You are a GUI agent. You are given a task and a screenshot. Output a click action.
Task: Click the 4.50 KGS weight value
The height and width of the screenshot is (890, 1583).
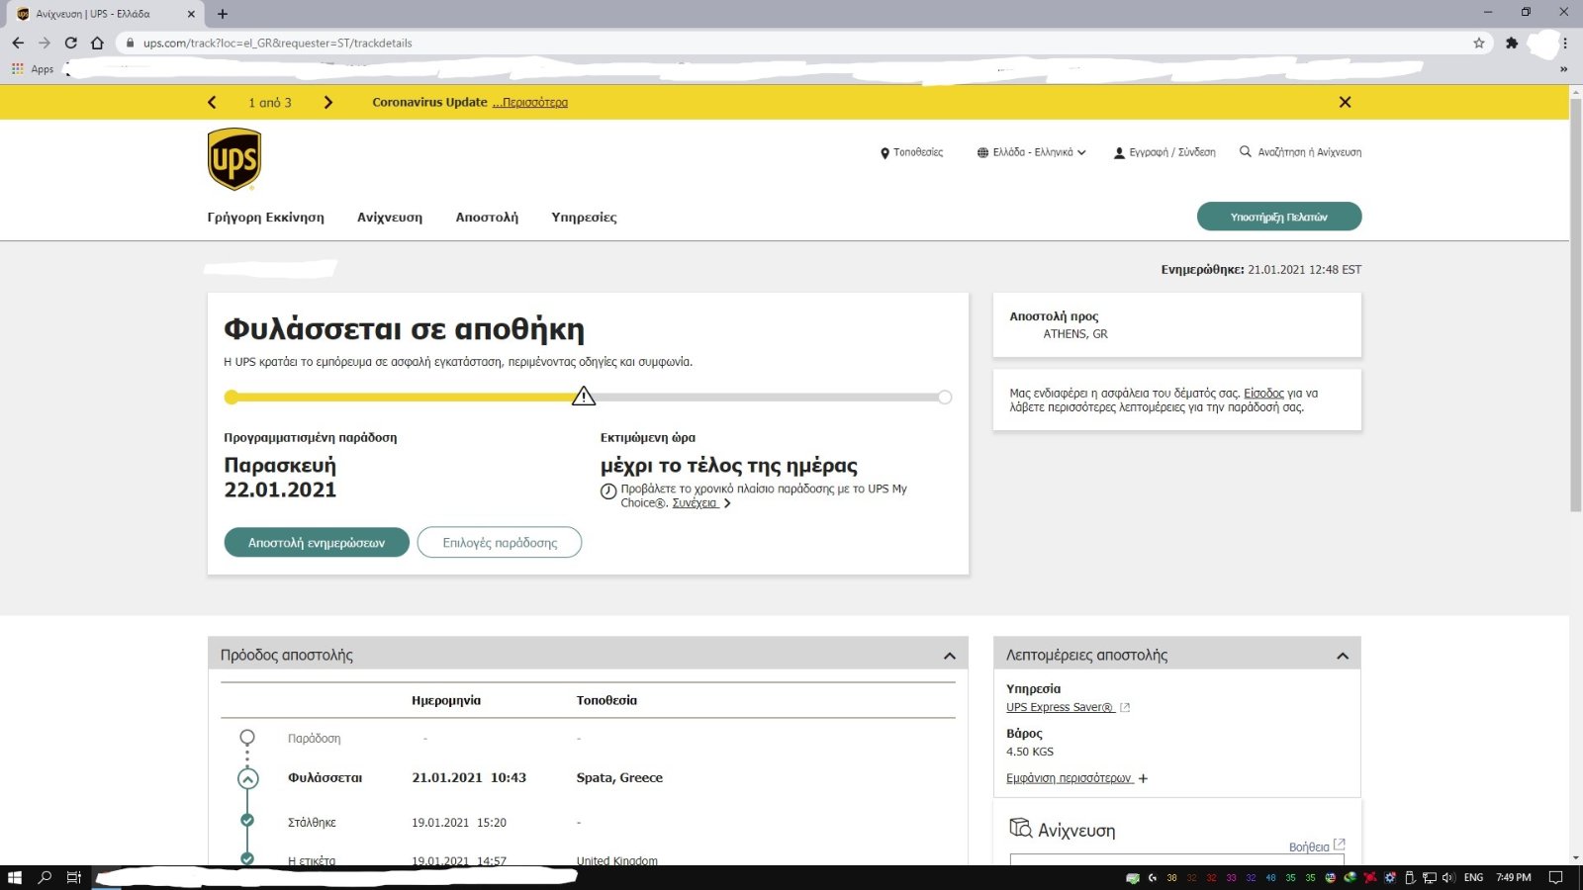point(1030,752)
